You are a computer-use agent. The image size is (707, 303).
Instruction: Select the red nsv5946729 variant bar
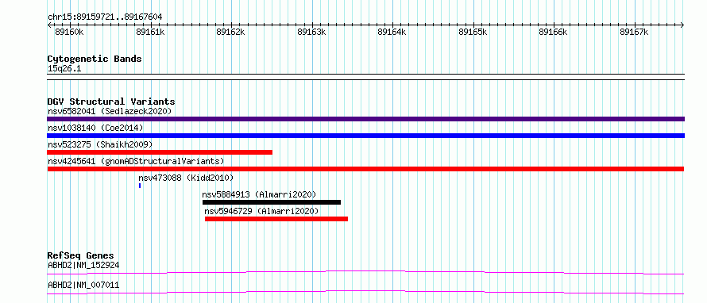[276, 219]
